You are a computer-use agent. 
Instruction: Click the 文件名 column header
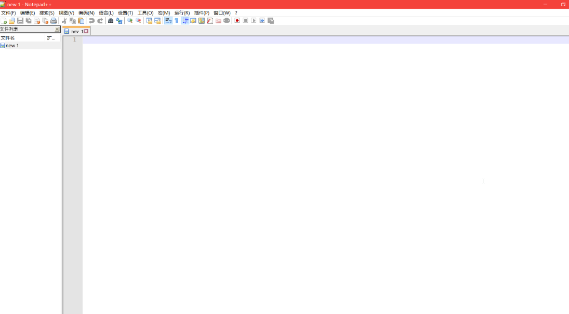[x=22, y=38]
